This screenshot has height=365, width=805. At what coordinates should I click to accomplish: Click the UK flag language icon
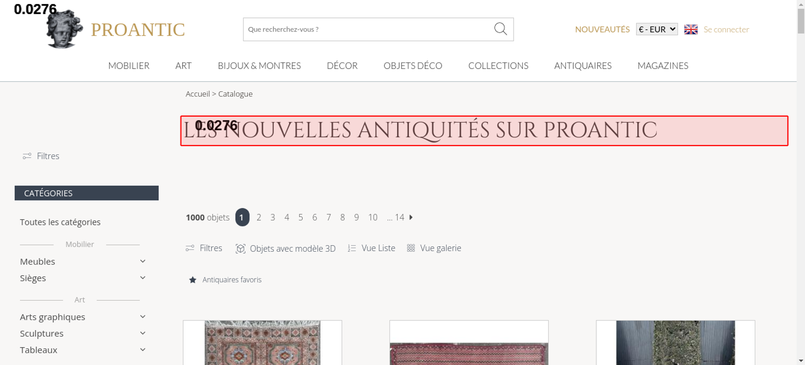(691, 29)
